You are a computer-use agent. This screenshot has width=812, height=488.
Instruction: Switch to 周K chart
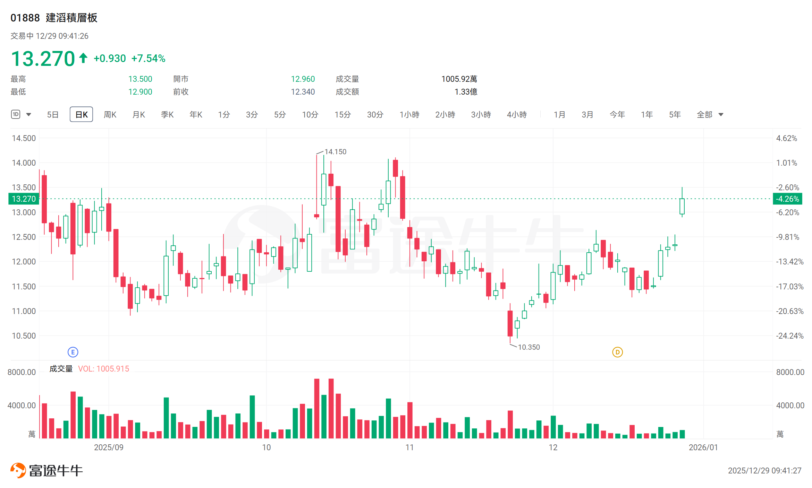tap(110, 114)
